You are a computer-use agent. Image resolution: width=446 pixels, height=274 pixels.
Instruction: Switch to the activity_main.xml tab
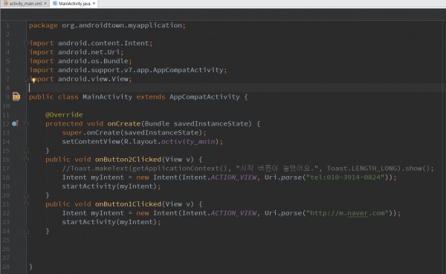[25, 4]
